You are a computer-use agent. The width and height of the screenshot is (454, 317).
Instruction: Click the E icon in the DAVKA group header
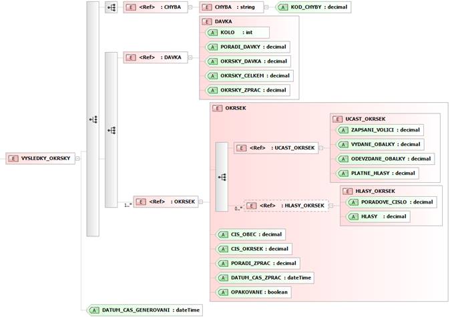click(208, 21)
